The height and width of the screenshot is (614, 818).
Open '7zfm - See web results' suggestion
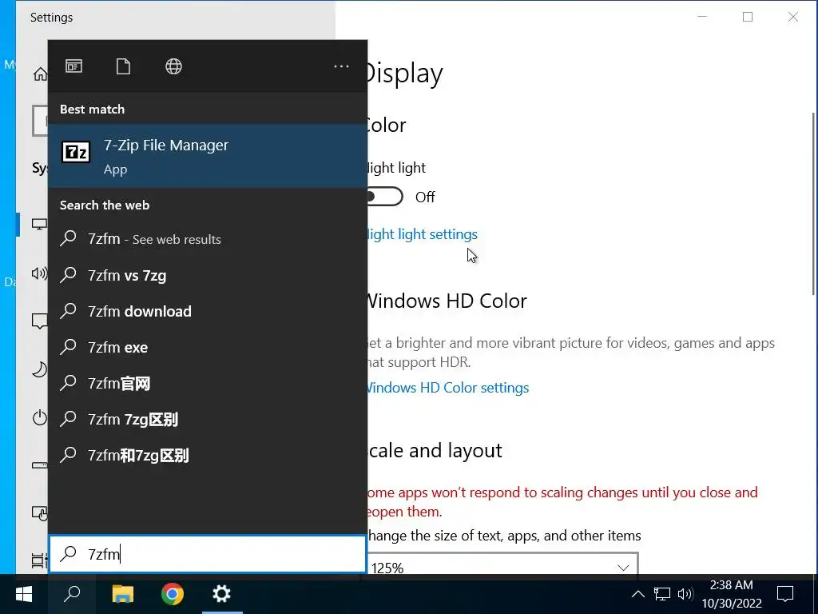tap(208, 239)
